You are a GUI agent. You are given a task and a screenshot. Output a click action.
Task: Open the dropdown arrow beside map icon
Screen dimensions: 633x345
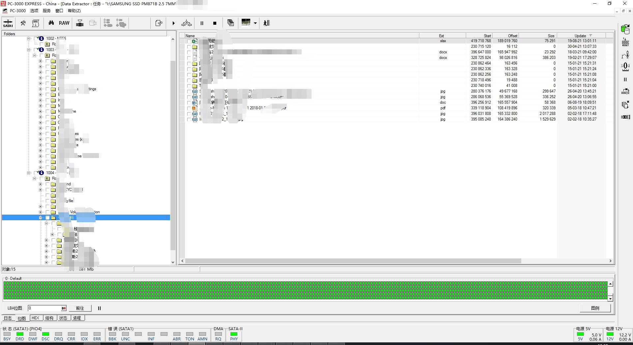[255, 23]
